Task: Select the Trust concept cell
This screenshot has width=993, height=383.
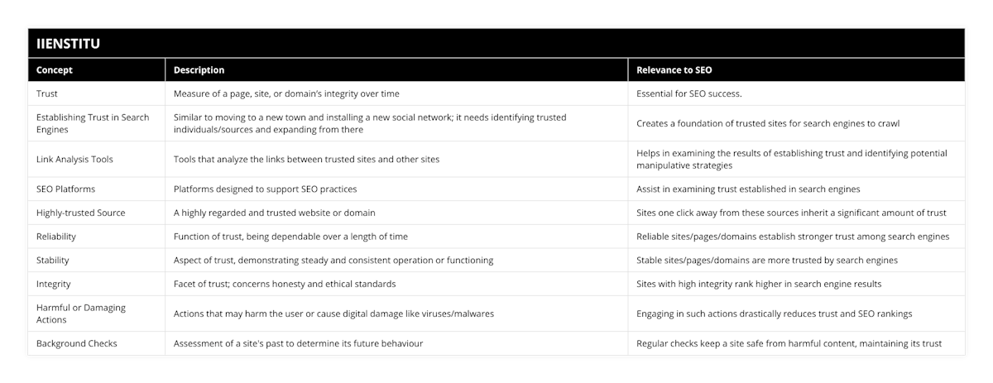Action: point(47,93)
